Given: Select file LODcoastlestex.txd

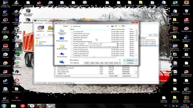Looking at the screenshot, I should pos(81,54).
